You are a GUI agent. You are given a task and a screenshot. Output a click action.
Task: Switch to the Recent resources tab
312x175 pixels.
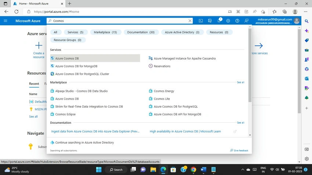click(x=34, y=84)
